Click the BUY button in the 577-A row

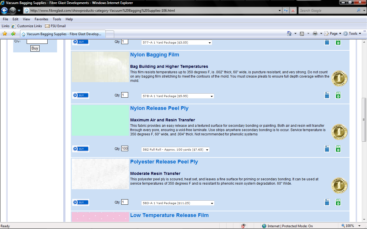(x=81, y=42)
